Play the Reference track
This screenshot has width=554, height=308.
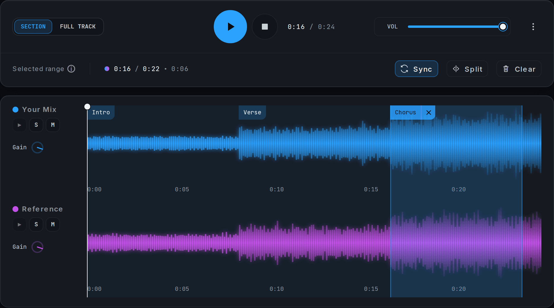click(20, 224)
